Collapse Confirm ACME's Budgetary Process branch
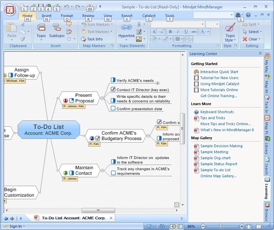274x230 pixels. point(148,136)
